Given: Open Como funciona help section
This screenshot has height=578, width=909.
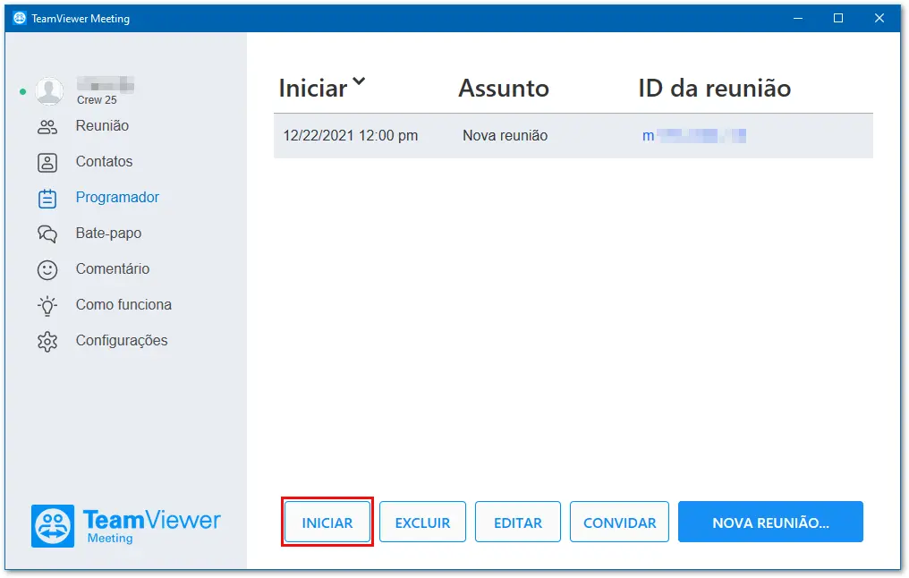Looking at the screenshot, I should pos(123,305).
